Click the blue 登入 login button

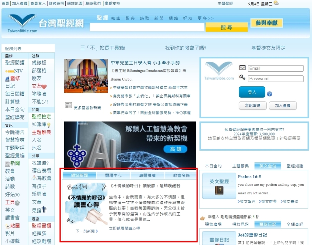tap(252, 92)
